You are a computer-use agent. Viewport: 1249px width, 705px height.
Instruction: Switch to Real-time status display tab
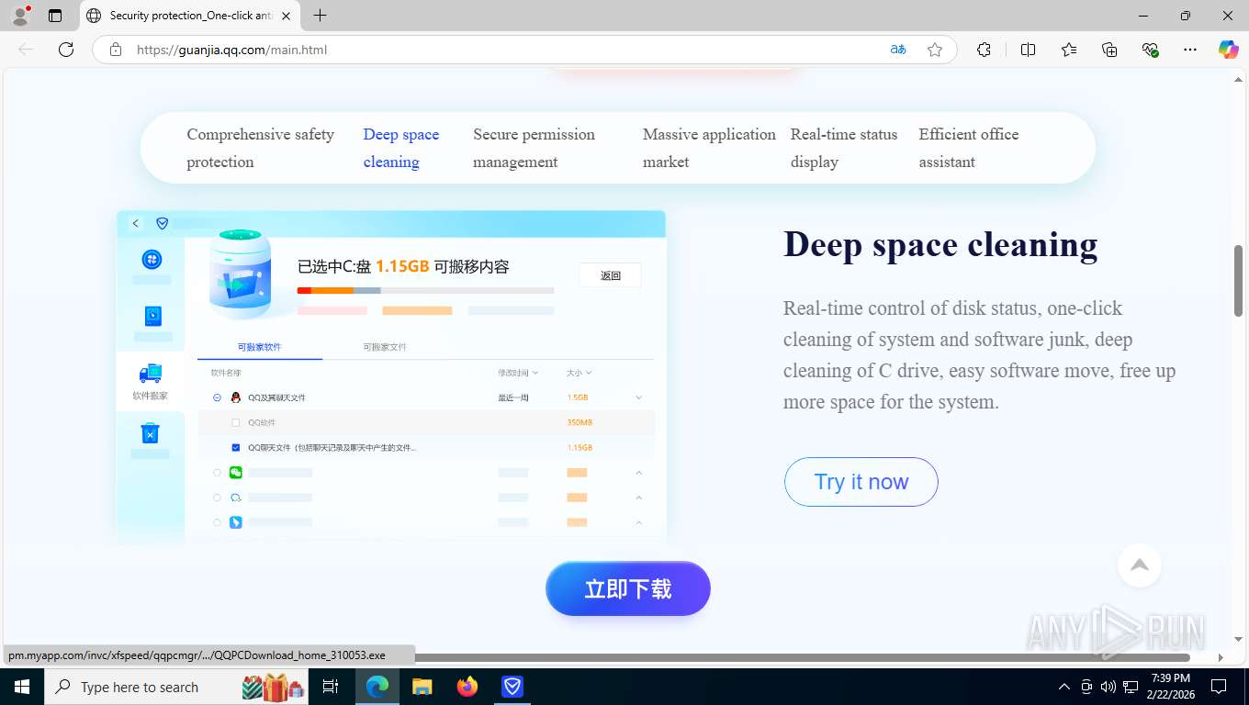pyautogui.click(x=844, y=148)
